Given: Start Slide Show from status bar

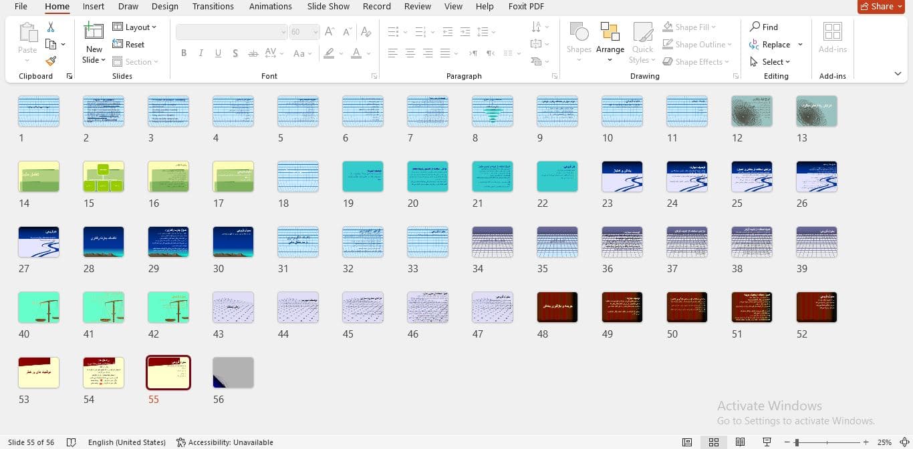Looking at the screenshot, I should coord(767,442).
